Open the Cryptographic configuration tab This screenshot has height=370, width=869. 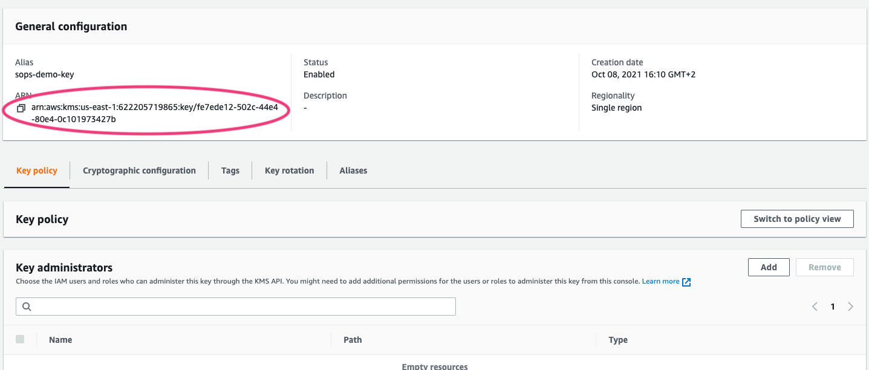pyautogui.click(x=139, y=170)
